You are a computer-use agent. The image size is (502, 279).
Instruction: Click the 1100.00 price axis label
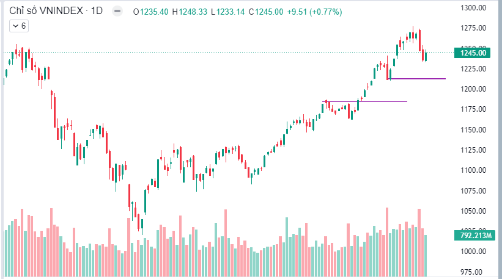473,170
